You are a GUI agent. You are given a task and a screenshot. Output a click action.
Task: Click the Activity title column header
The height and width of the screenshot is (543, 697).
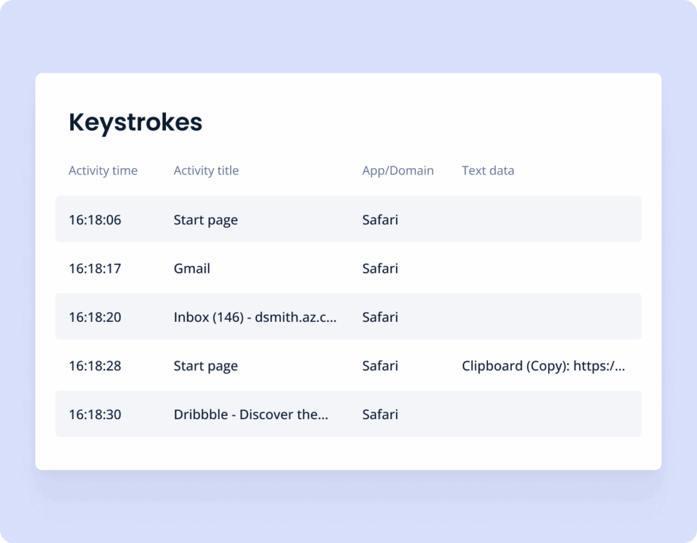[x=206, y=171]
